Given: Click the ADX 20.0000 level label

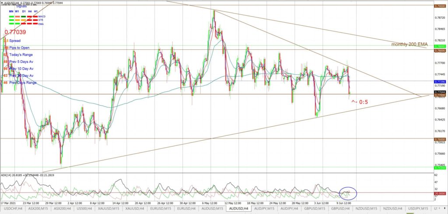Looking at the screenshot, I should click(440, 193).
